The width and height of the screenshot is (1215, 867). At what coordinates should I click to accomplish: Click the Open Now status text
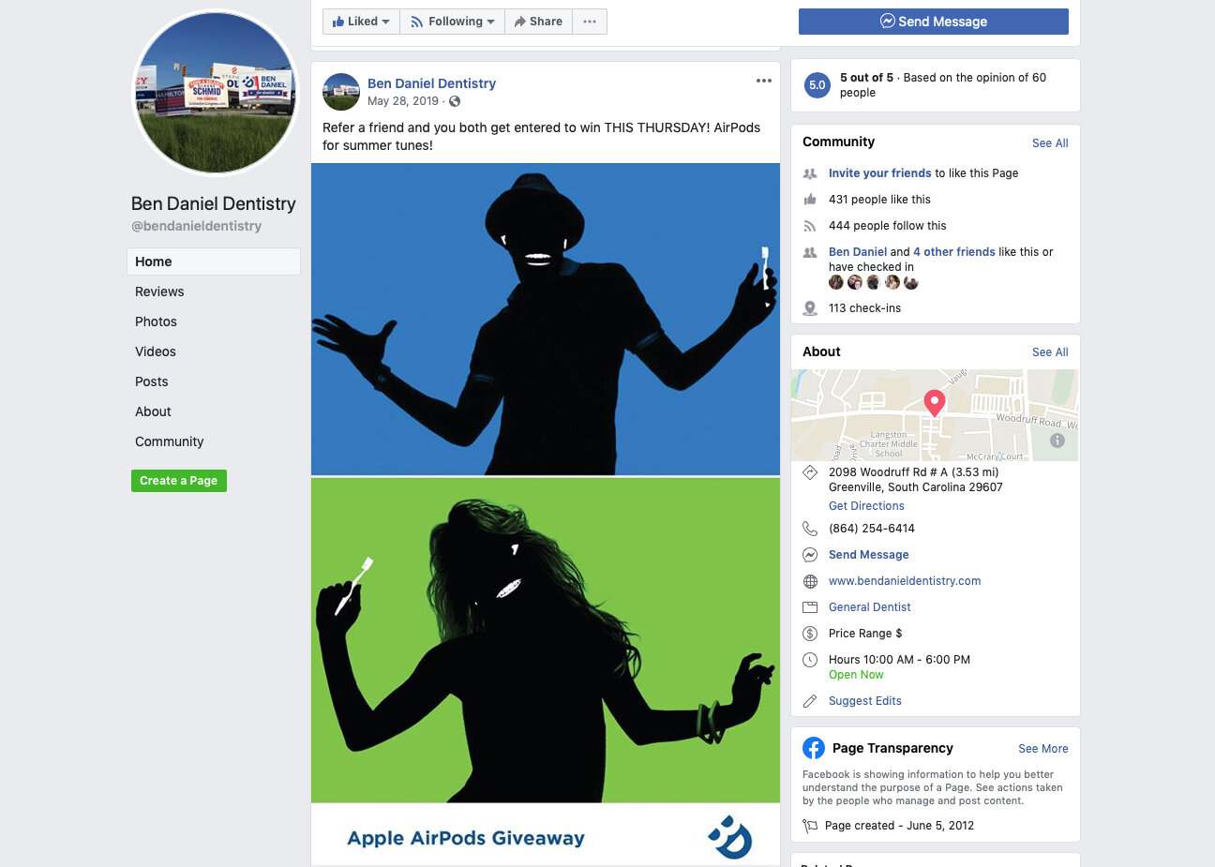coord(856,675)
